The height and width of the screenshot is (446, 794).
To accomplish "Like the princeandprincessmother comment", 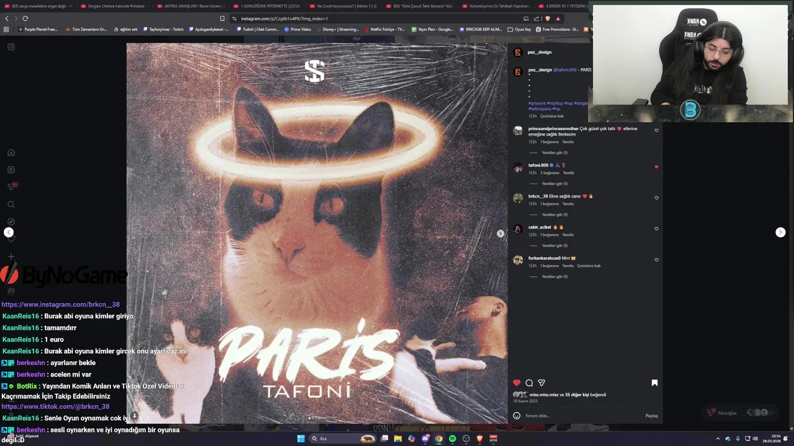I will pyautogui.click(x=656, y=131).
